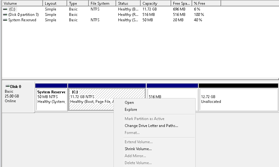
Task: Choose Open from the context menu
Action: click(129, 103)
